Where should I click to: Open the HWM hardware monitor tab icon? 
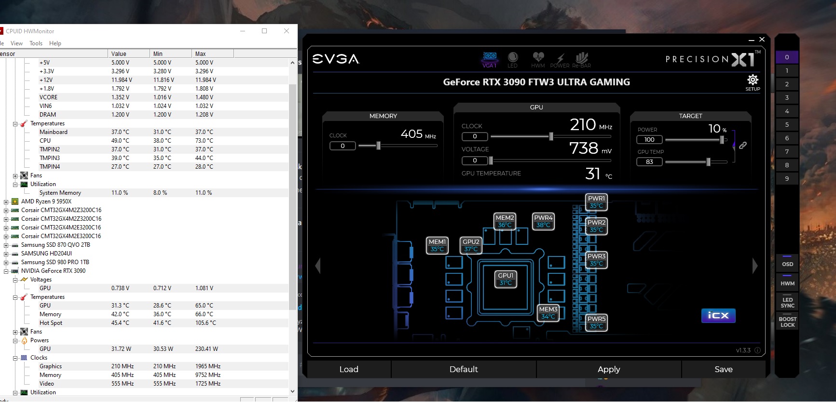click(x=538, y=60)
